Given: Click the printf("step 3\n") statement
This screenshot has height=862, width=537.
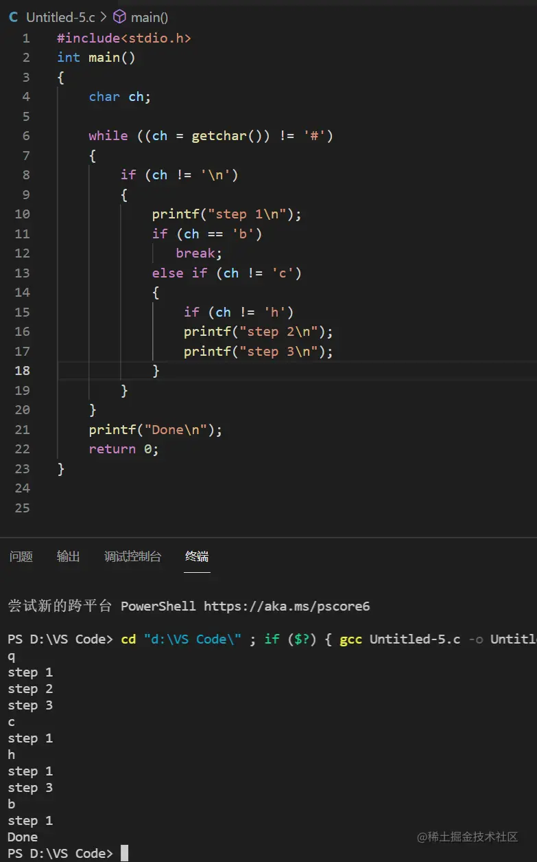Looking at the screenshot, I should (259, 352).
